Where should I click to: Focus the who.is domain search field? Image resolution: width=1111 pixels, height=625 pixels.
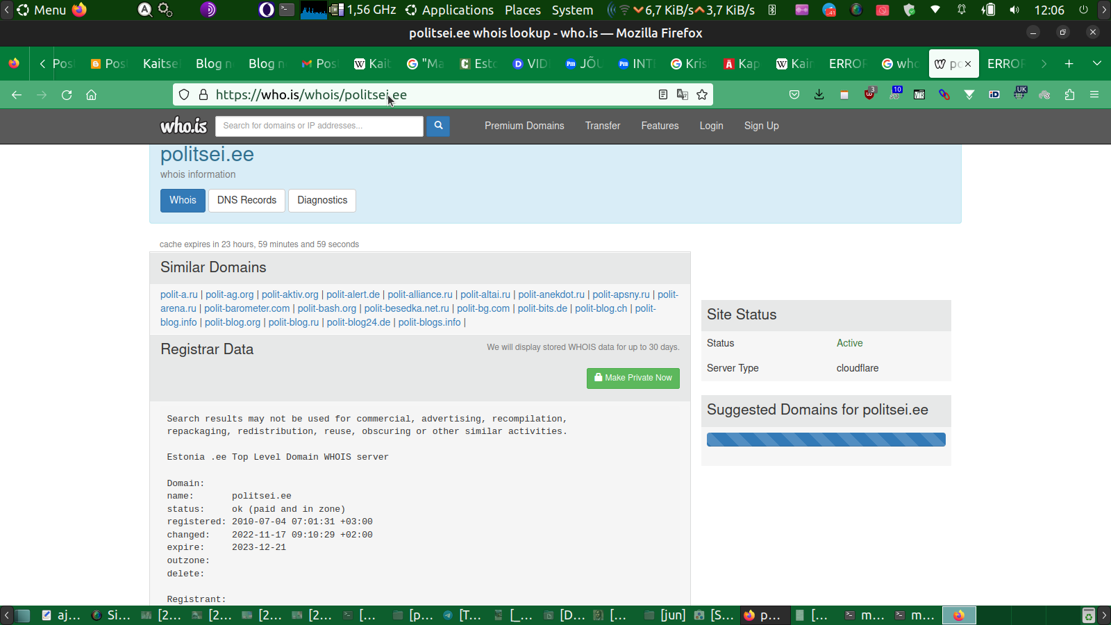pos(319,126)
